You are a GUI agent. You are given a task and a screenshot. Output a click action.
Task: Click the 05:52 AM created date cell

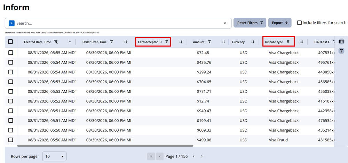point(52,101)
